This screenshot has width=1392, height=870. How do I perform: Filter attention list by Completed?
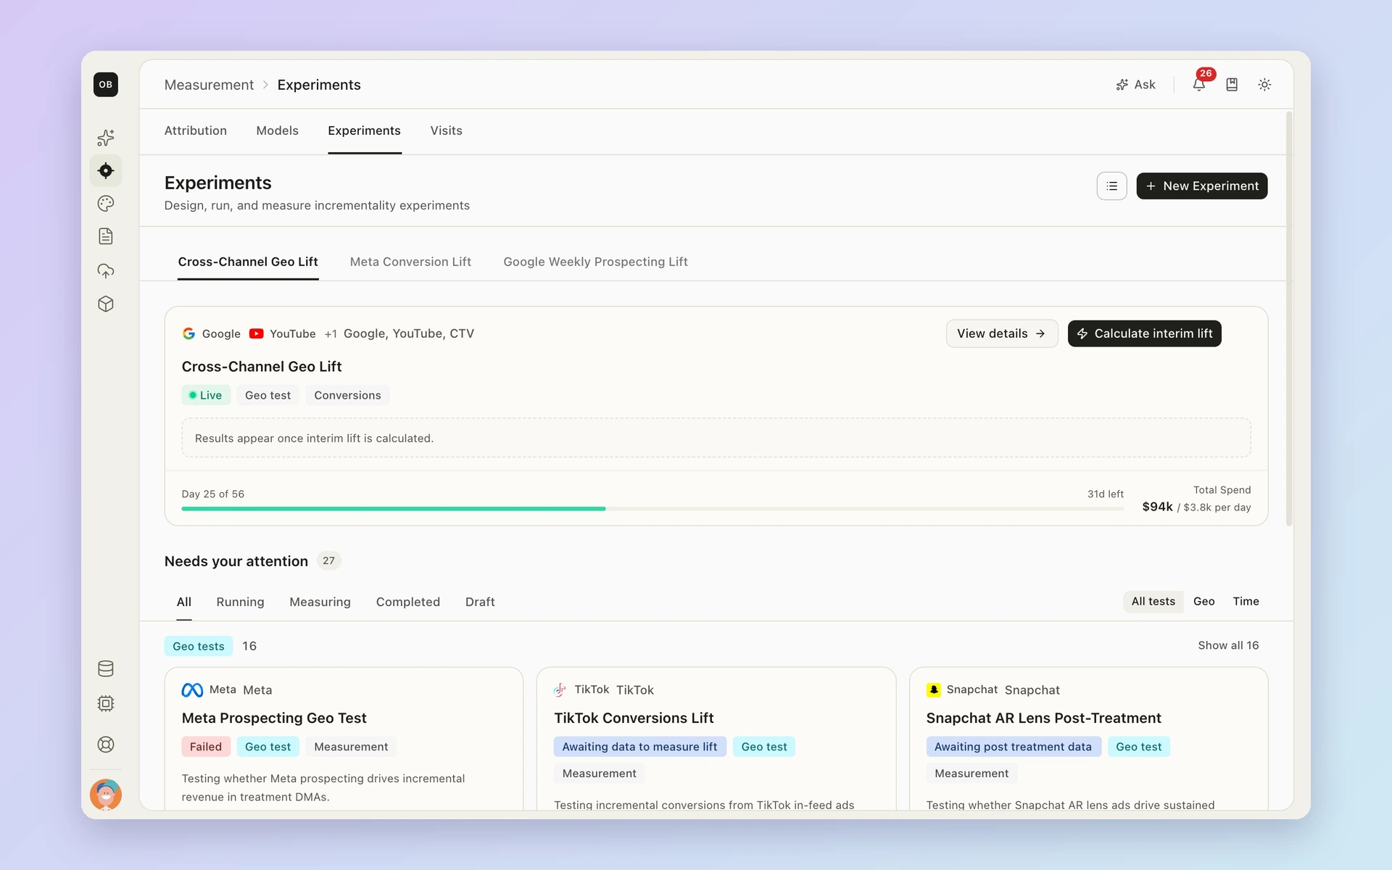point(407,602)
